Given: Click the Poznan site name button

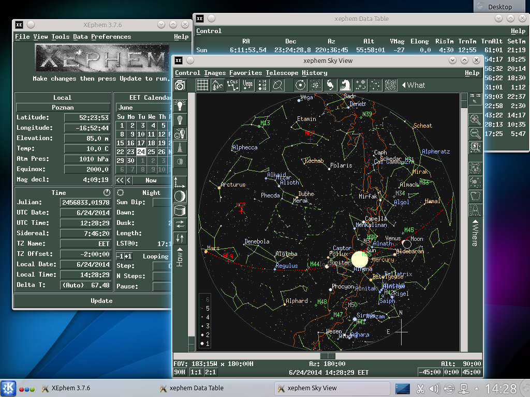Looking at the screenshot, I should point(63,108).
